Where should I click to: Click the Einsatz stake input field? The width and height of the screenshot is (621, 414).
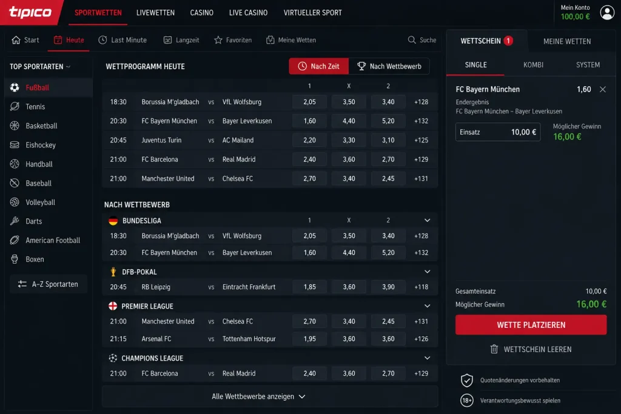(x=498, y=132)
